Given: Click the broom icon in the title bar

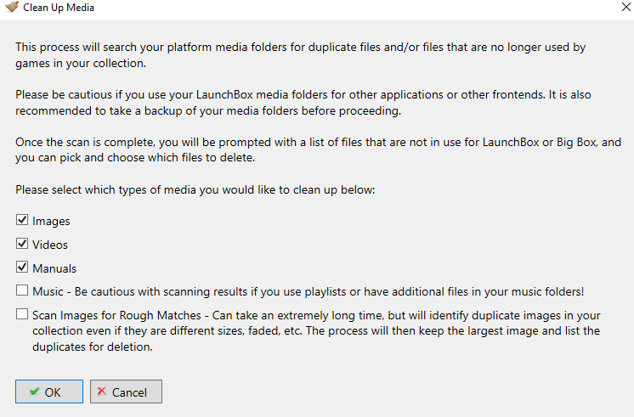Looking at the screenshot, I should (x=12, y=7).
